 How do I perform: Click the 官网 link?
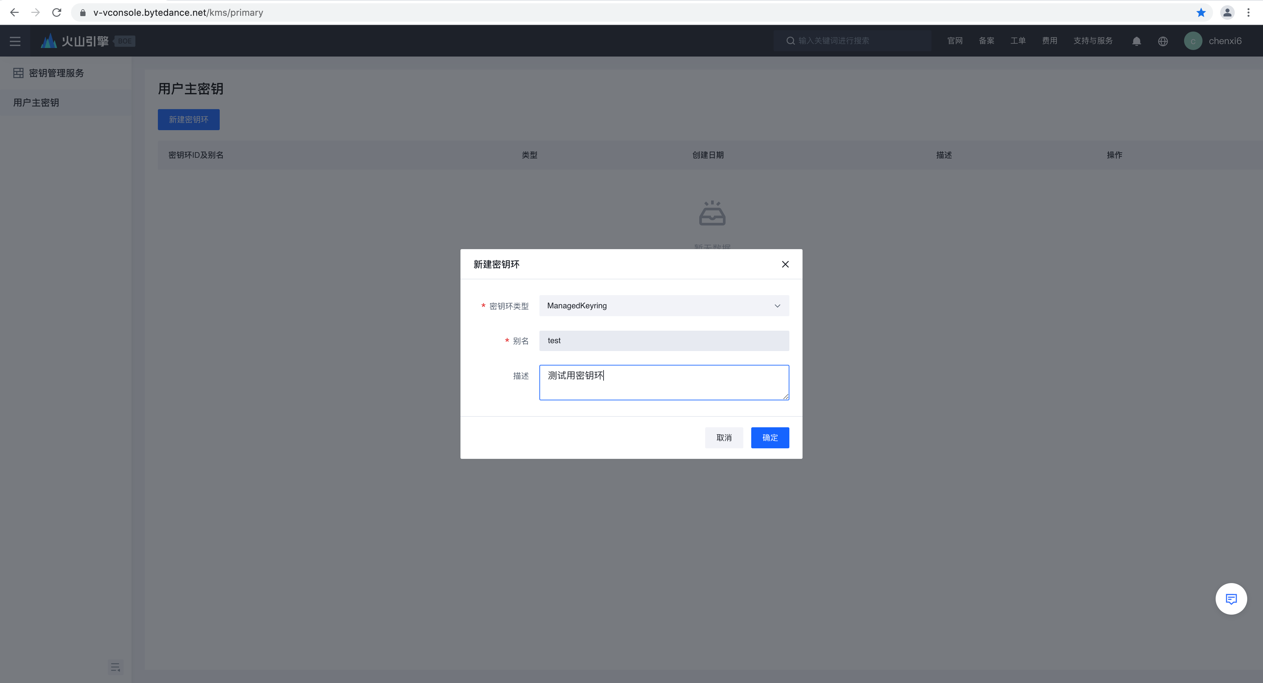tap(954, 41)
